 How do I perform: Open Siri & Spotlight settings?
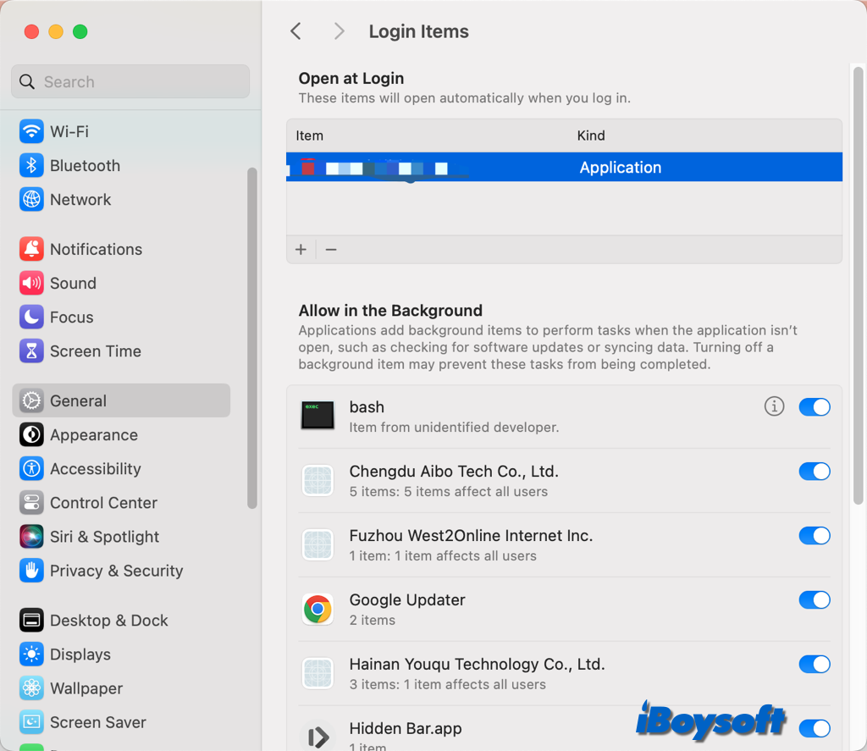pos(104,537)
